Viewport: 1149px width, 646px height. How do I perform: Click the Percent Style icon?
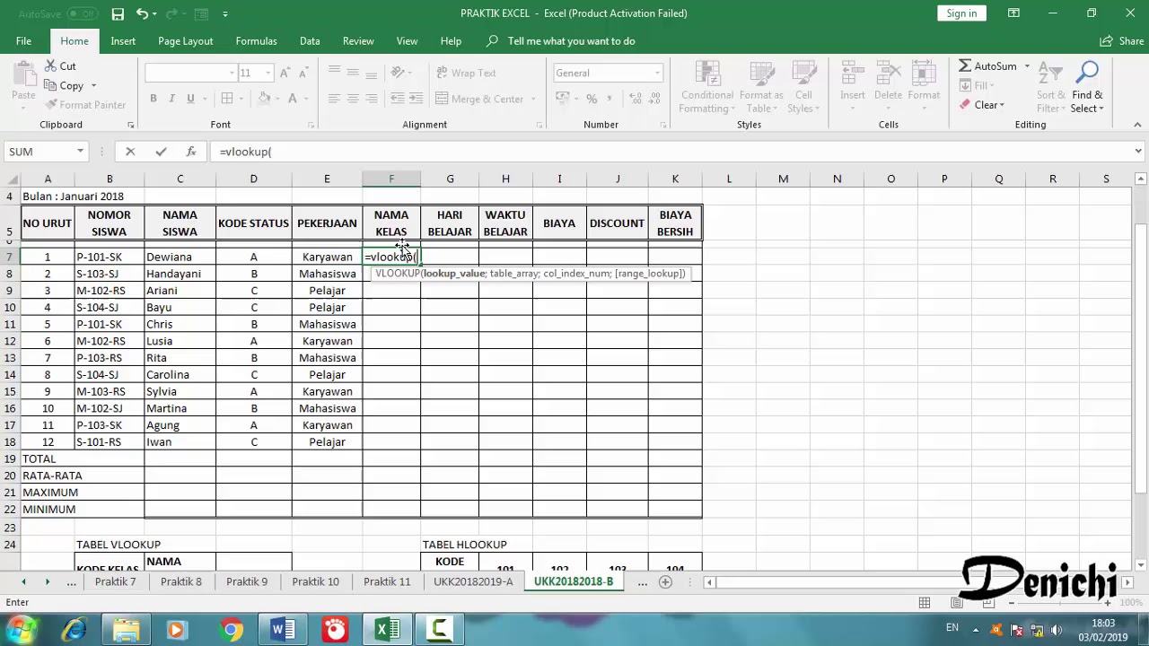click(592, 99)
